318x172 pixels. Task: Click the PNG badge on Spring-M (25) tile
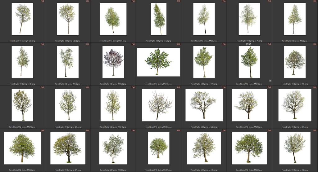click(179, 87)
